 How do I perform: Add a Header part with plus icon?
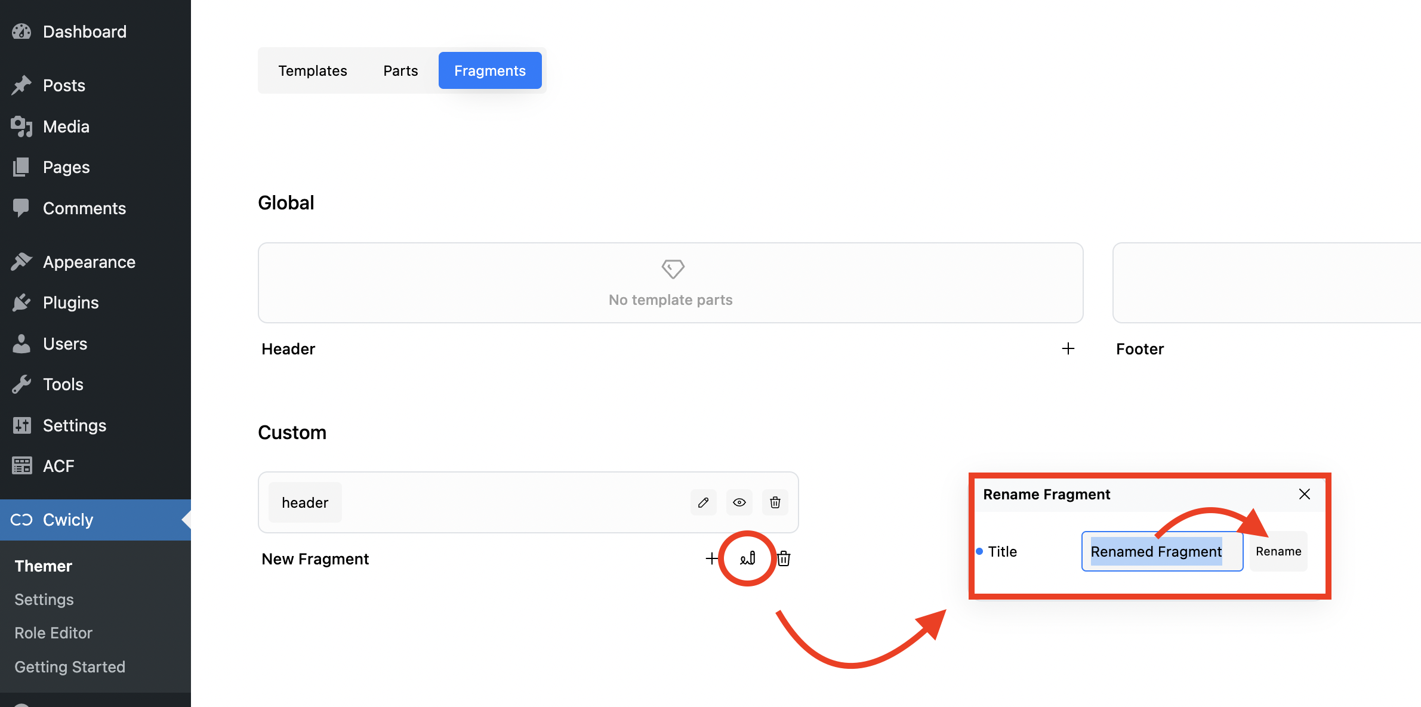(1068, 348)
